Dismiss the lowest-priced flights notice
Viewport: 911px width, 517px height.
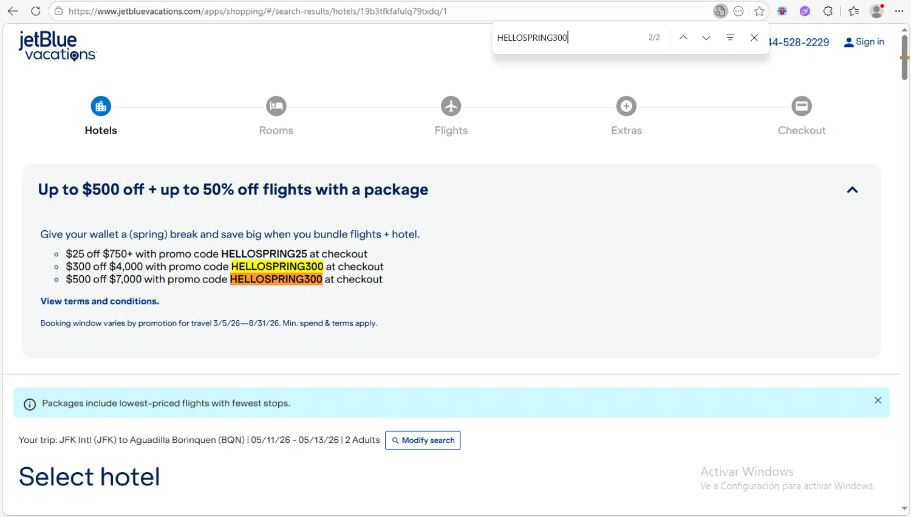pyautogui.click(x=878, y=400)
